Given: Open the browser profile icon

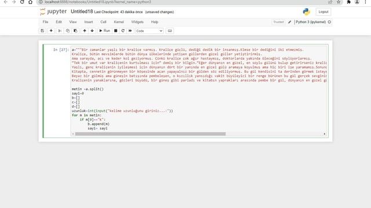Looking at the screenshot, I should coord(357,2).
